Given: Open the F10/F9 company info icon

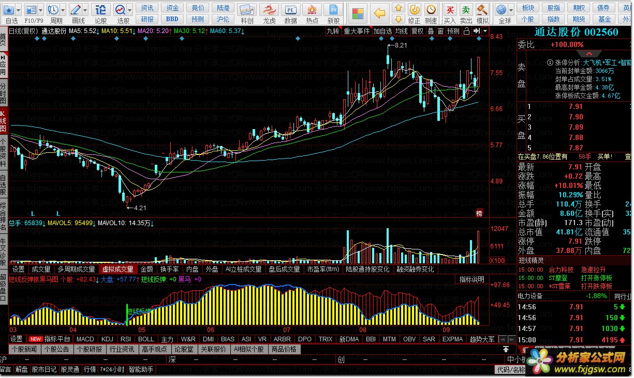Looking at the screenshot, I should 32,10.
